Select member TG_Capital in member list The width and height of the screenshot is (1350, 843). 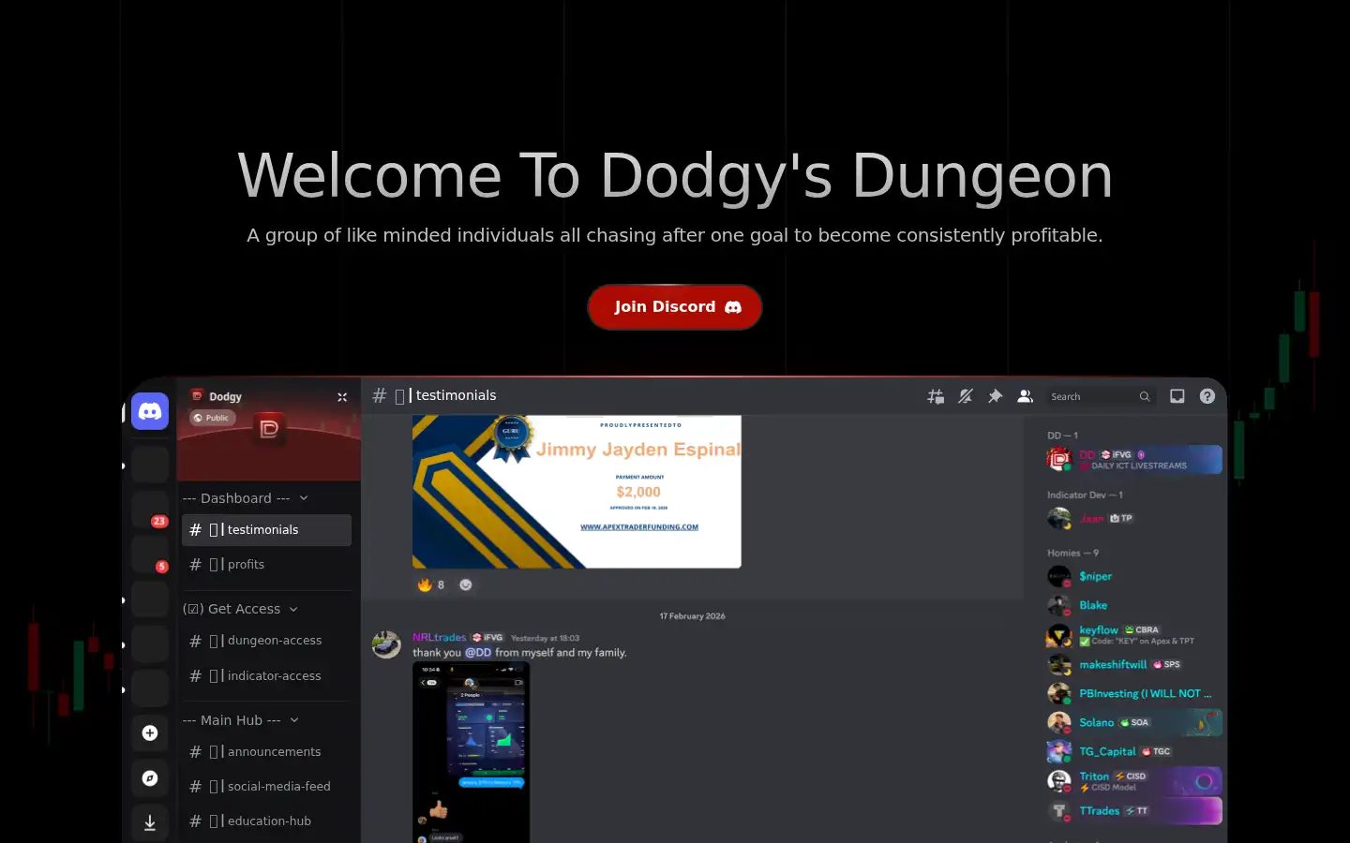tap(1133, 752)
